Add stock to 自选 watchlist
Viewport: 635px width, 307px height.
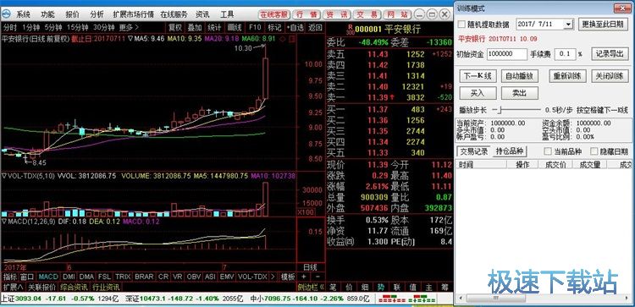point(295,28)
